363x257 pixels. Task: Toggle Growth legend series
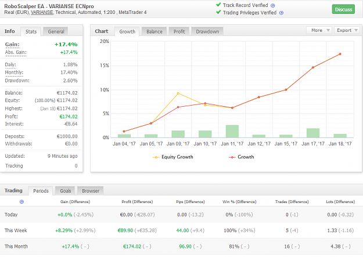(x=241, y=157)
